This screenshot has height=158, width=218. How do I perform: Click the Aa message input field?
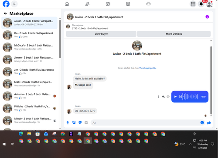point(145,123)
